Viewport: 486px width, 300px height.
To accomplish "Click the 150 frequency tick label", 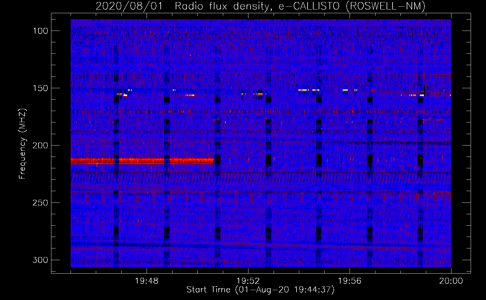I will (x=40, y=88).
